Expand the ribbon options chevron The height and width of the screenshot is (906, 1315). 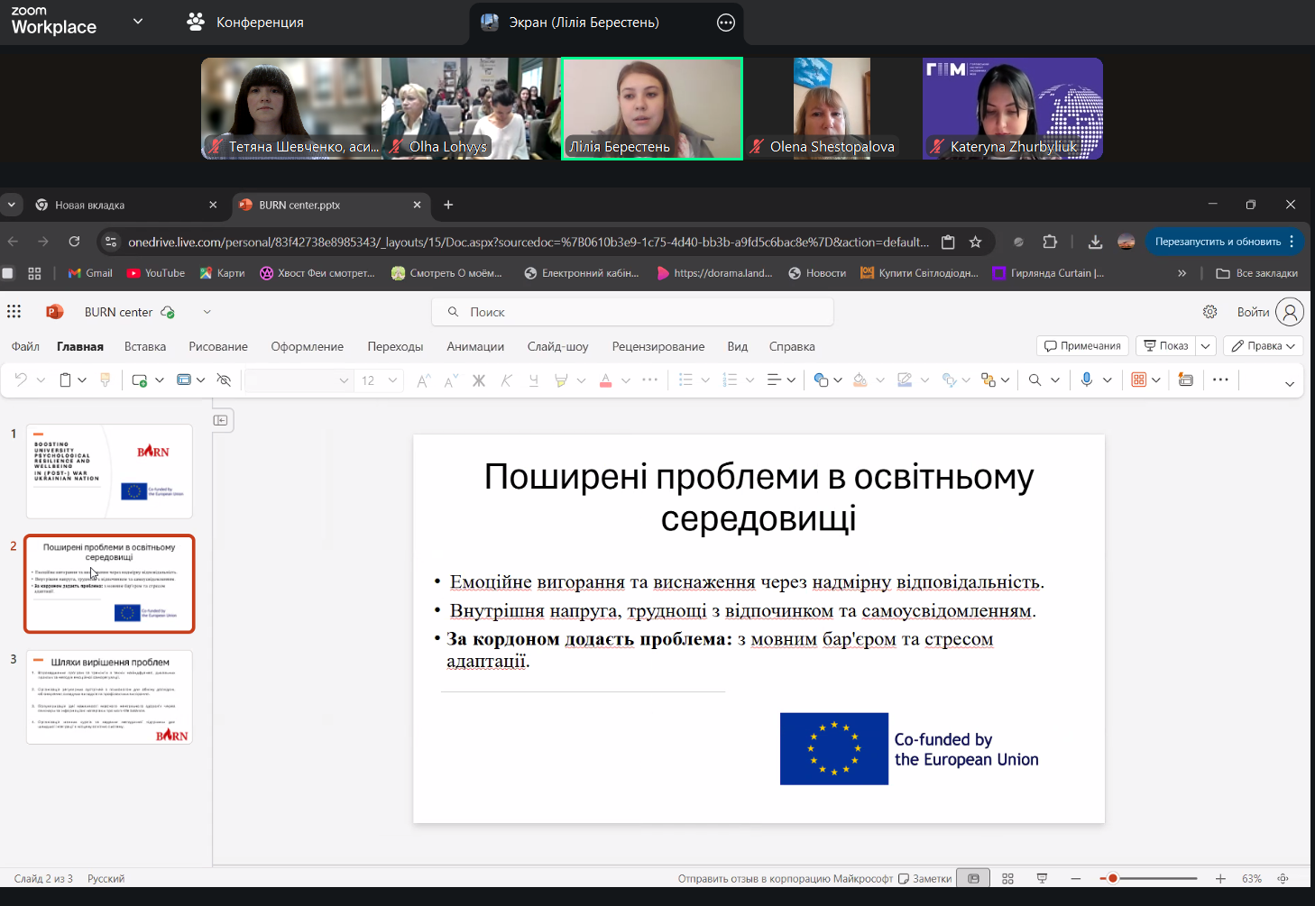(1289, 383)
